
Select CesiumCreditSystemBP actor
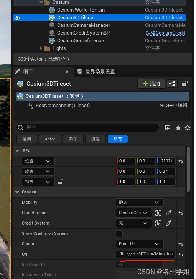(83, 33)
